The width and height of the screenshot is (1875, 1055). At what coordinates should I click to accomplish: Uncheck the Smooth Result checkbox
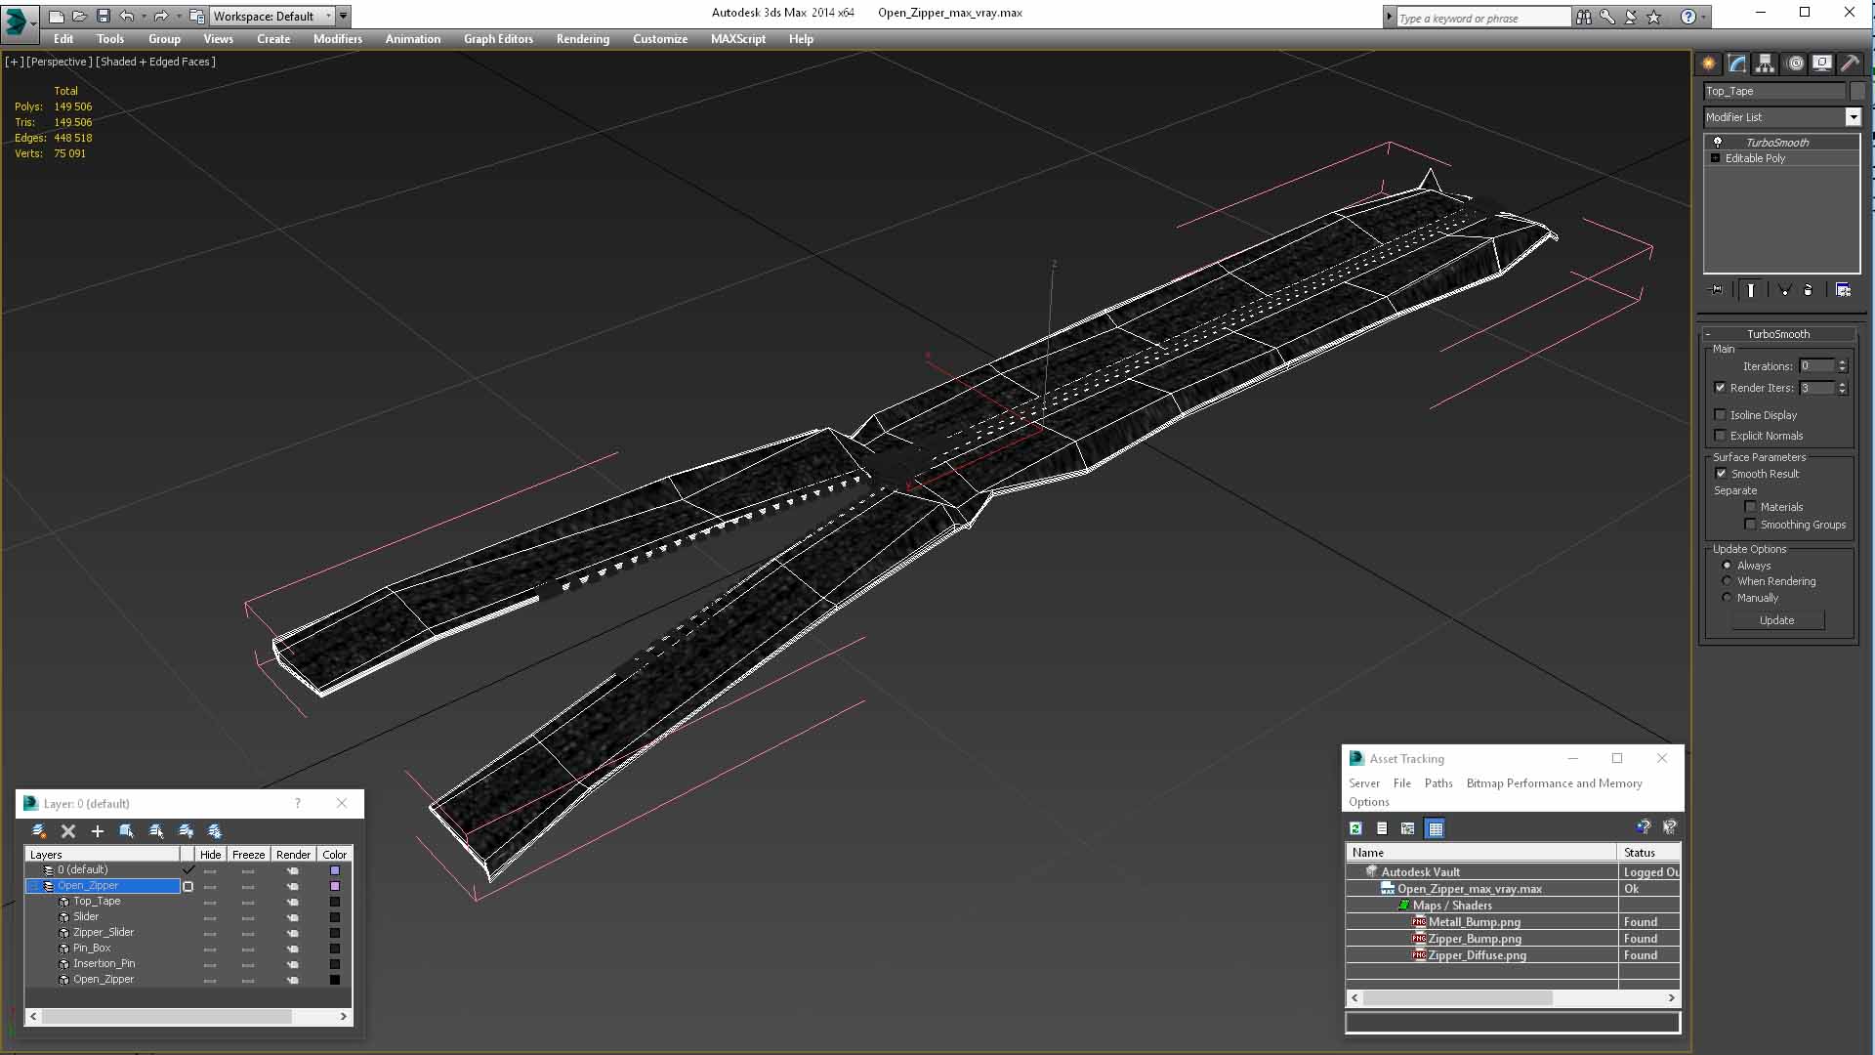(x=1721, y=474)
